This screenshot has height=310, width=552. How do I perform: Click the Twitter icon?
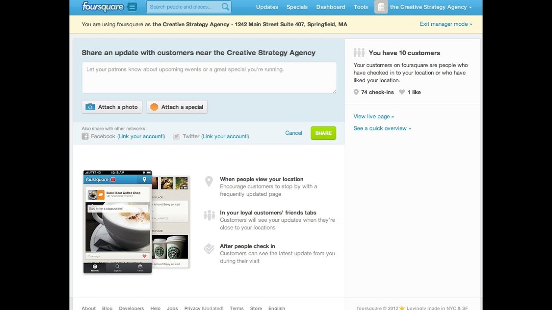point(177,136)
